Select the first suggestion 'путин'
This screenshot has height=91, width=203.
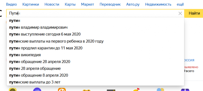[x=95, y=21]
